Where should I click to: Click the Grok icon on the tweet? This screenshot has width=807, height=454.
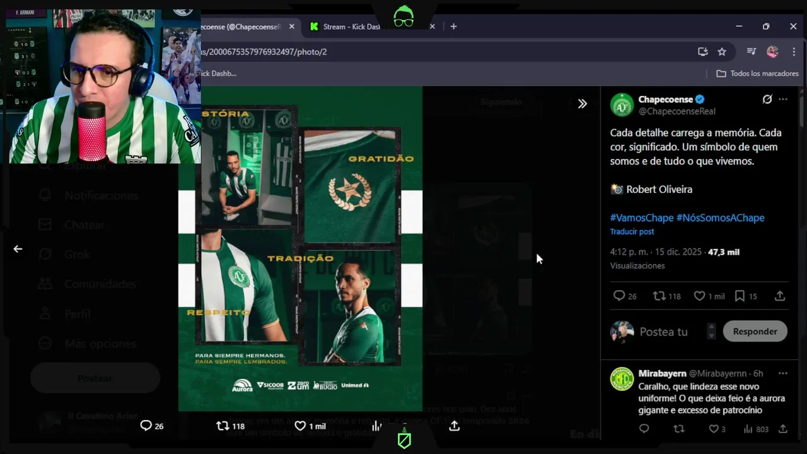pyautogui.click(x=767, y=100)
